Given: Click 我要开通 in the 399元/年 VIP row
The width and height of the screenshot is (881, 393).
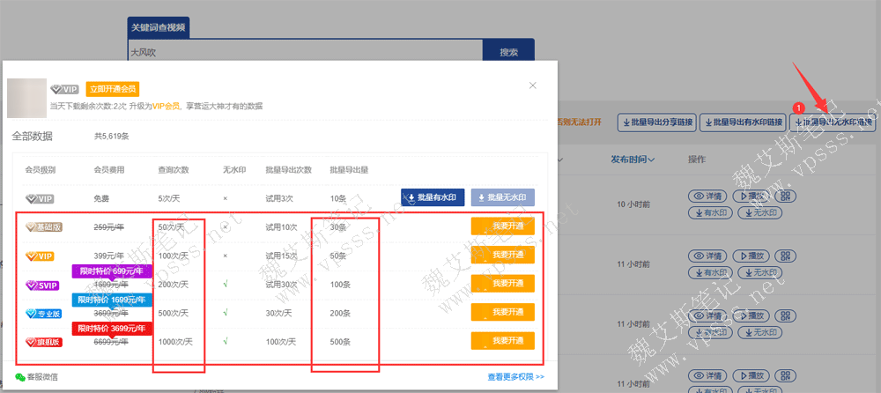Looking at the screenshot, I should (502, 256).
